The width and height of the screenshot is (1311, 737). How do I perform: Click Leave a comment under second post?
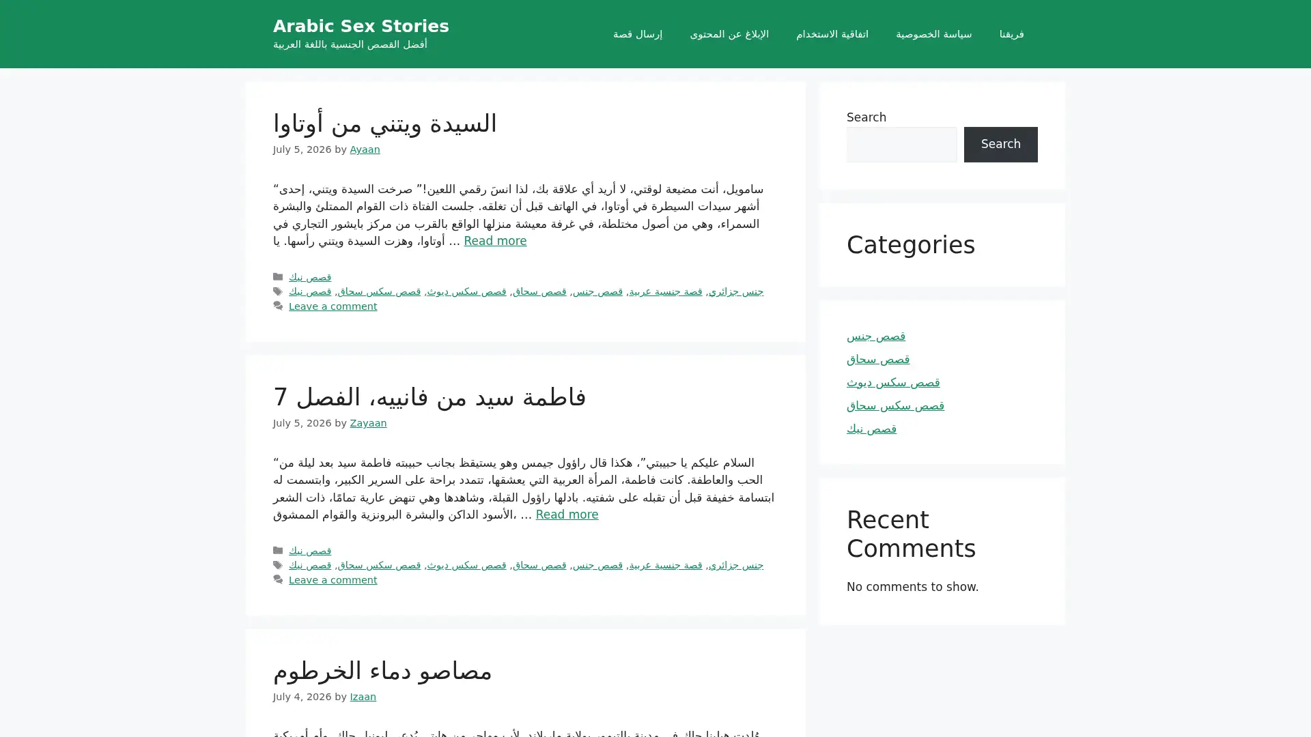click(x=333, y=580)
